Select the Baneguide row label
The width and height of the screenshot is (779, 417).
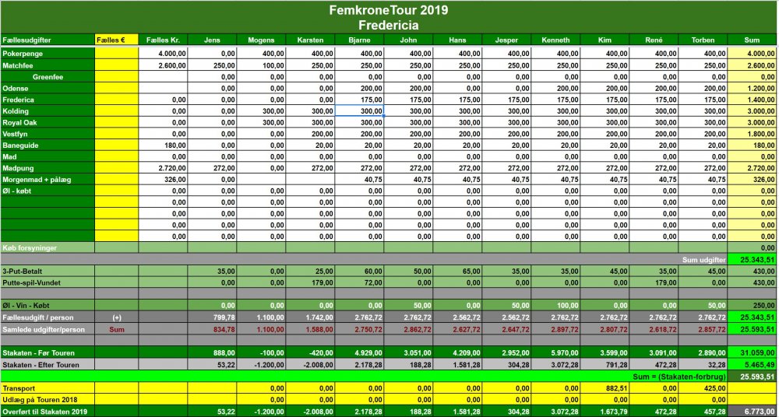click(x=48, y=145)
